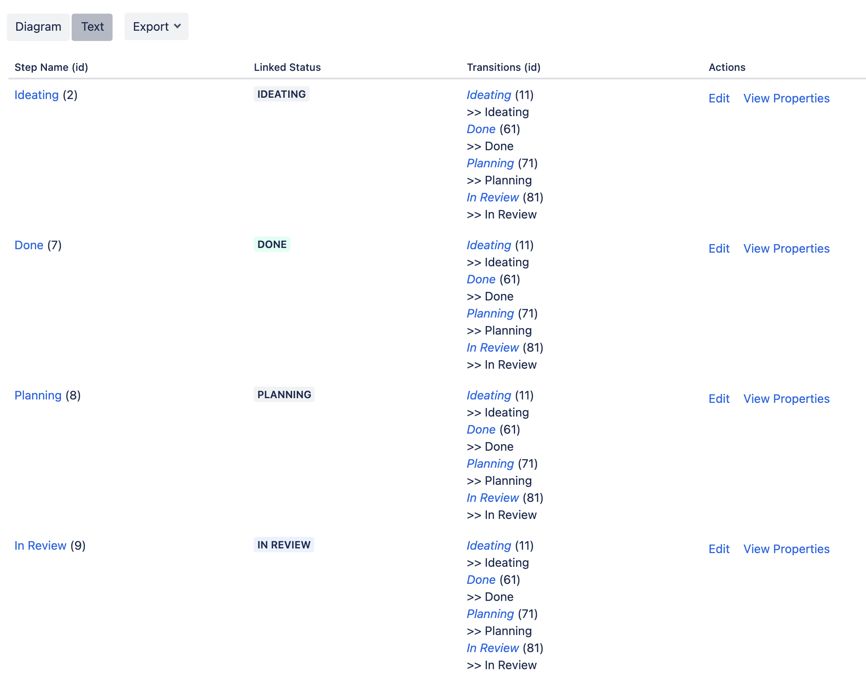Click the IN REVIEW status lozenge

pos(284,545)
